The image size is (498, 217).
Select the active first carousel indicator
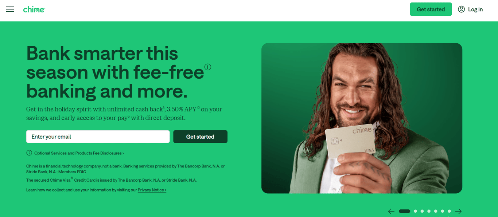(x=404, y=211)
